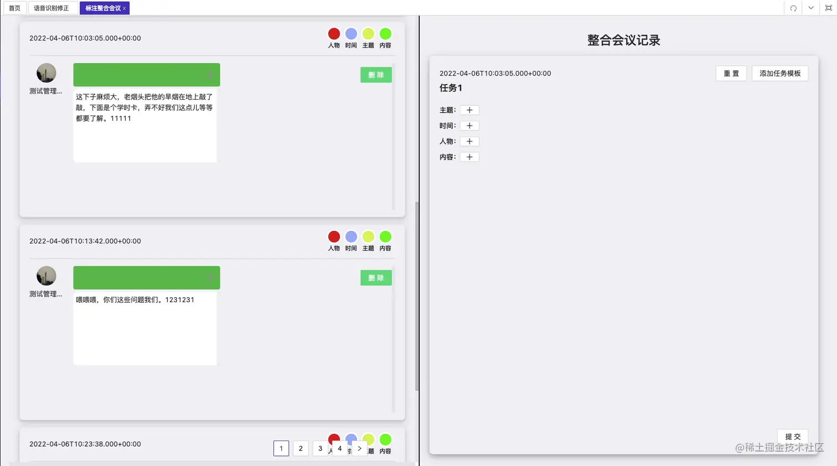Go to page 1
Image resolution: width=837 pixels, height=466 pixels.
pyautogui.click(x=281, y=448)
